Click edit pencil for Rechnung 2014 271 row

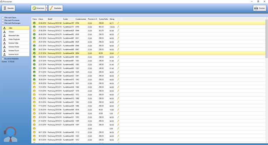coord(118,46)
